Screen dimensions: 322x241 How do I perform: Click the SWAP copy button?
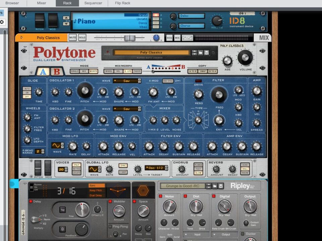click(x=202, y=71)
